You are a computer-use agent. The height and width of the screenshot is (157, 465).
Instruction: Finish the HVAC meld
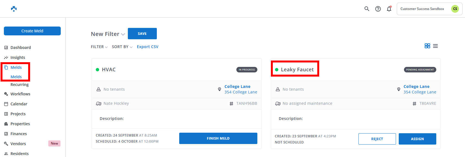[218, 138]
